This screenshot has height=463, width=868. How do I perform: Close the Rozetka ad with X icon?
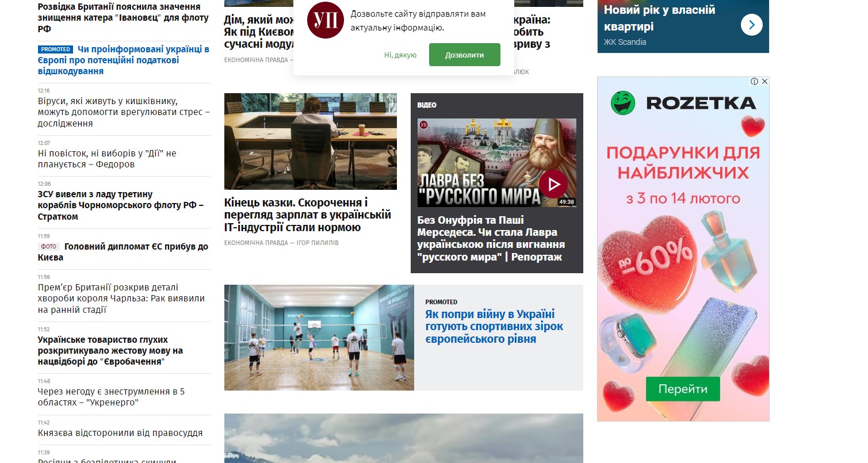764,82
